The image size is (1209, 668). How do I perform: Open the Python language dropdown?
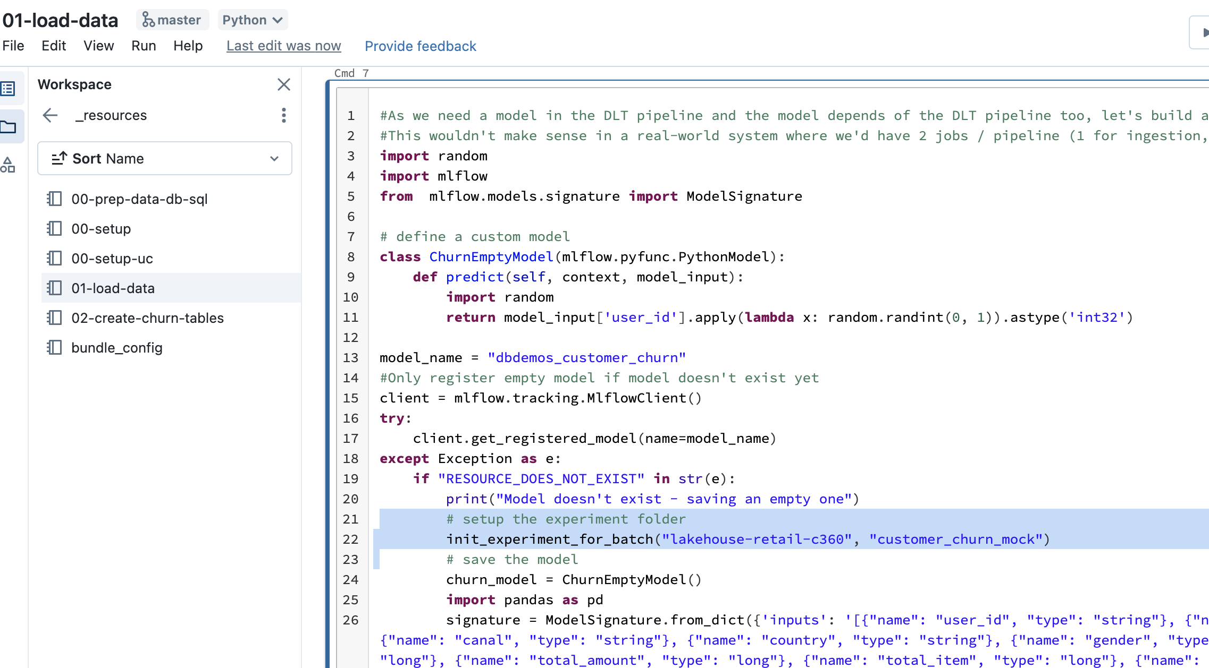coord(253,20)
